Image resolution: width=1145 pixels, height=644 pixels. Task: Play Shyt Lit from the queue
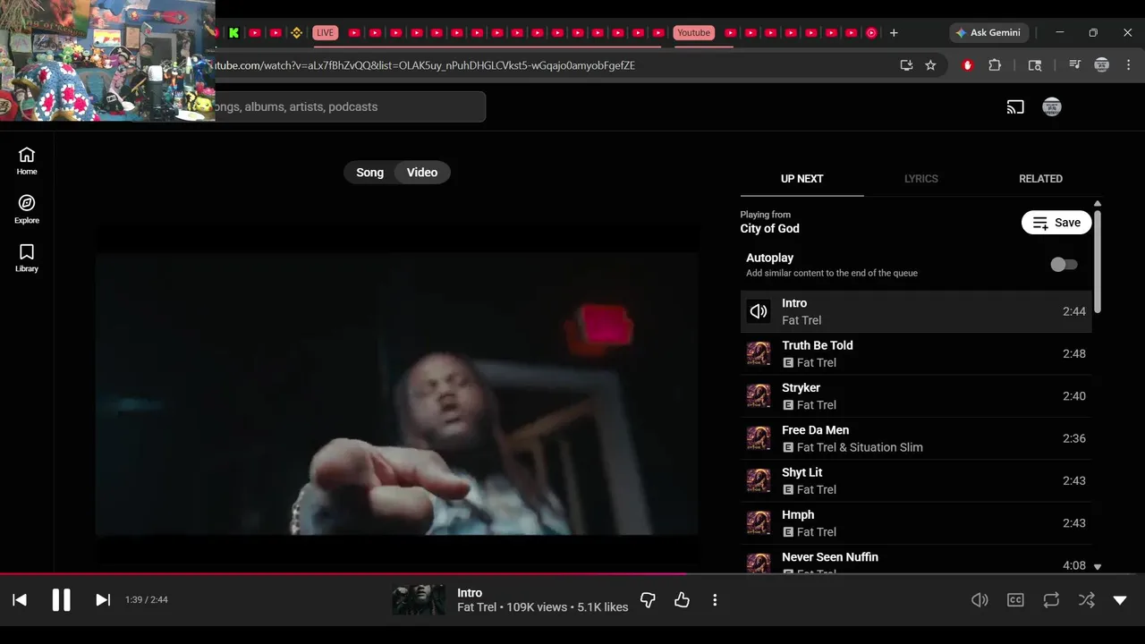point(916,480)
